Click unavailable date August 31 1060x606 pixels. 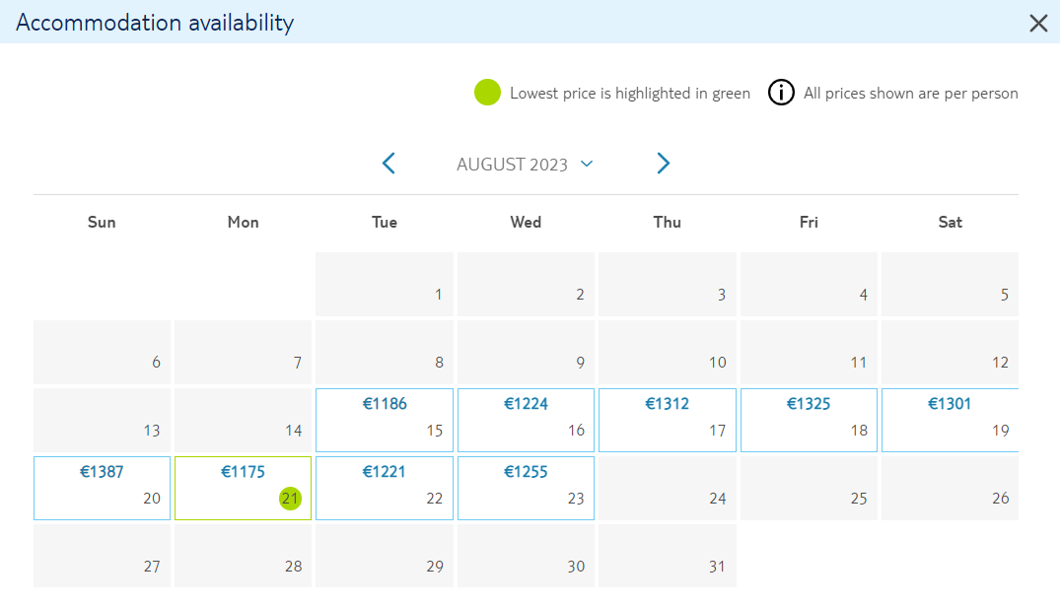tap(668, 556)
